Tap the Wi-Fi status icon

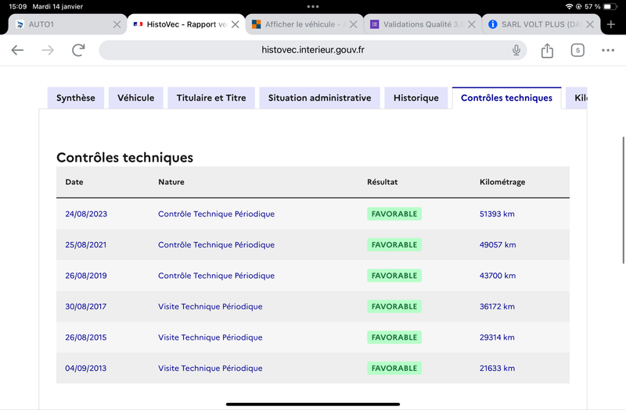pyautogui.click(x=569, y=6)
